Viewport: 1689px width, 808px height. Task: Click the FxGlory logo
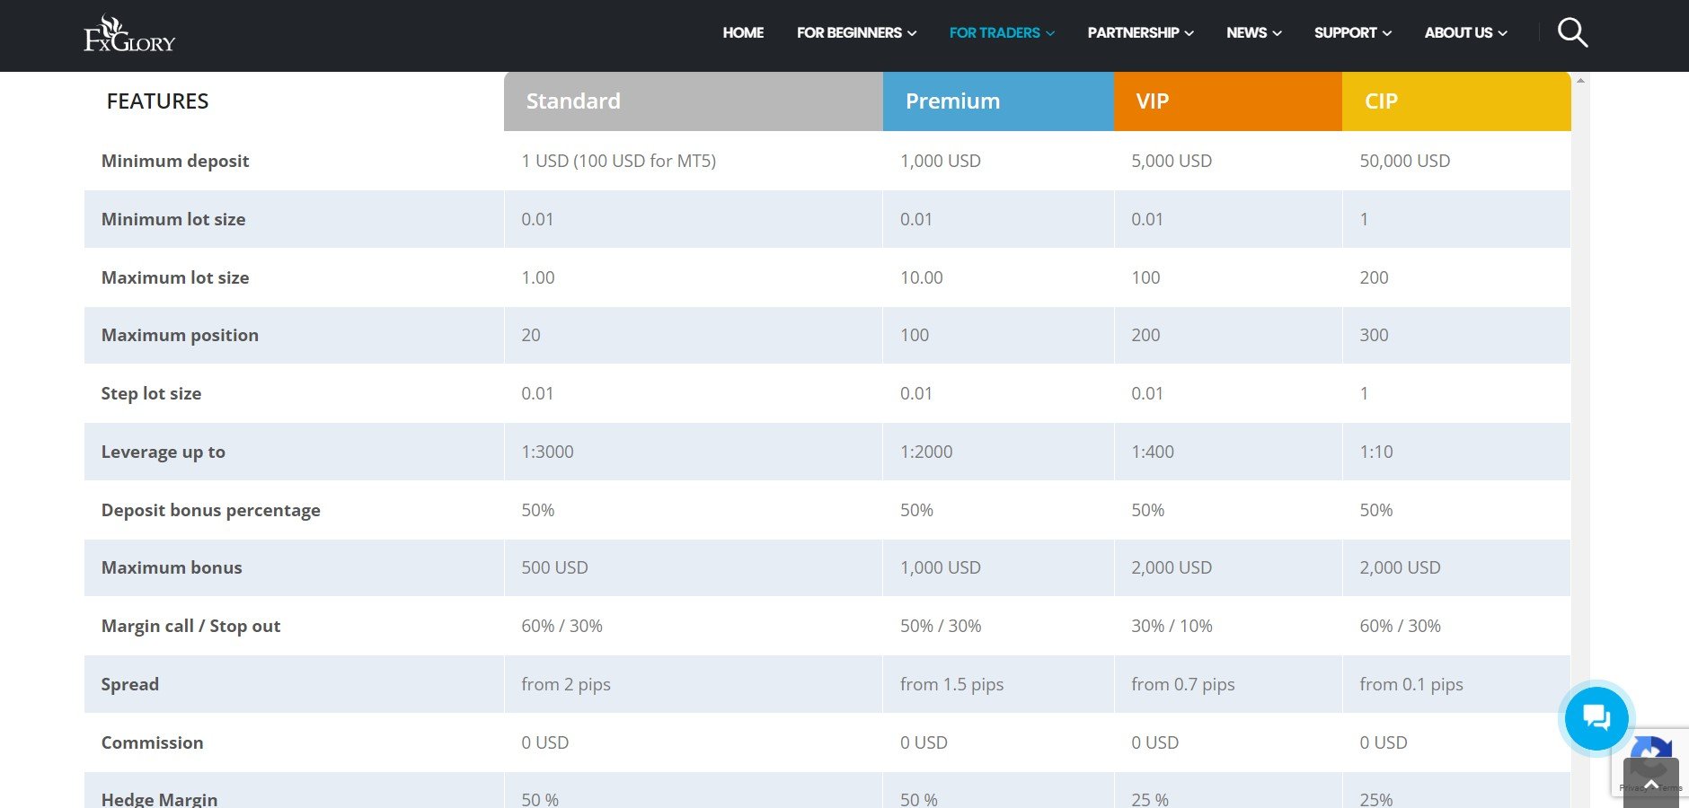[x=129, y=34]
